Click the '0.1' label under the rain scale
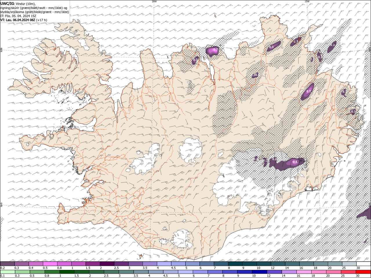371x278 pixels. 2,276
